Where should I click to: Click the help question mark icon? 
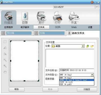(92, 2)
